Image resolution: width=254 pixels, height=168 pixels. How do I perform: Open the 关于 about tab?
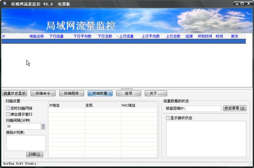[156, 93]
